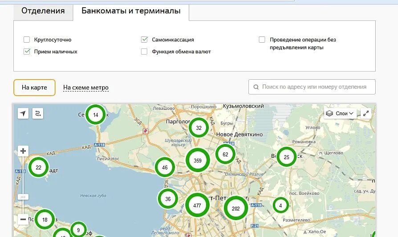The image size is (398, 237).
Task: Open the cluster marker with 477 ATMs
Action: pyautogui.click(x=197, y=205)
